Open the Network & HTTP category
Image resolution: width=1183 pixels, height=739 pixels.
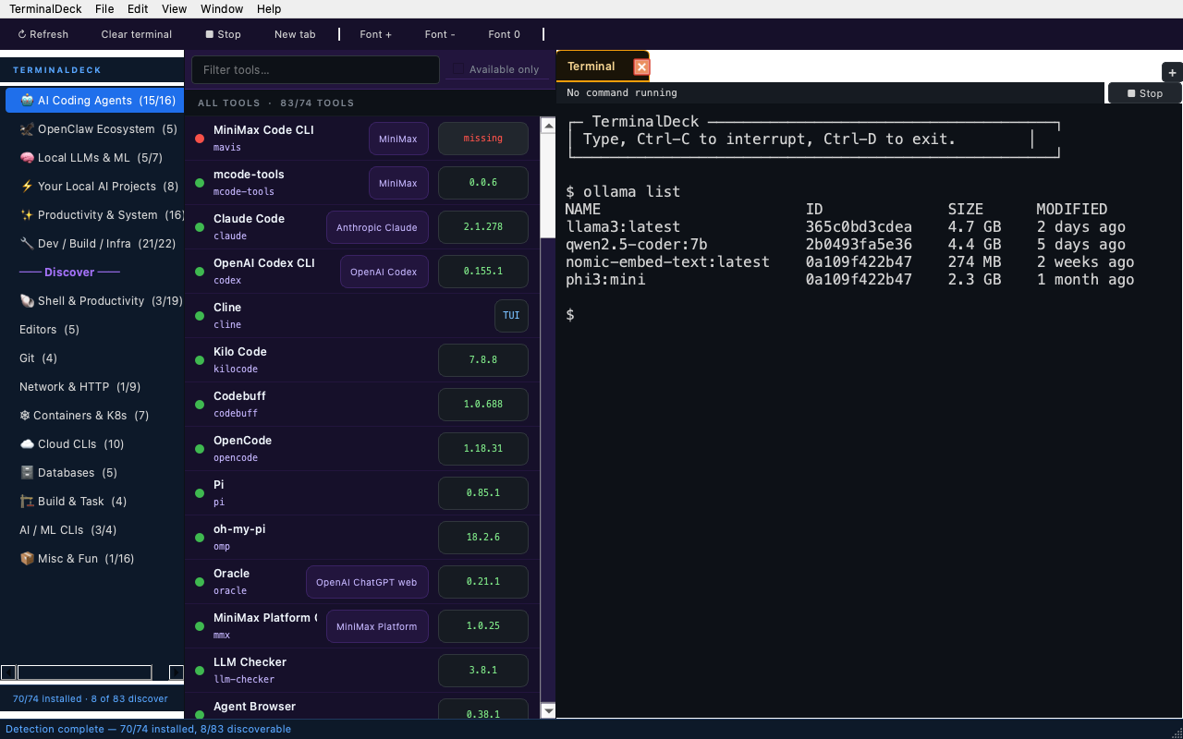point(92,386)
